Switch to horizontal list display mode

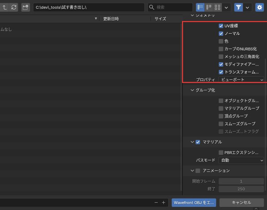209,7
